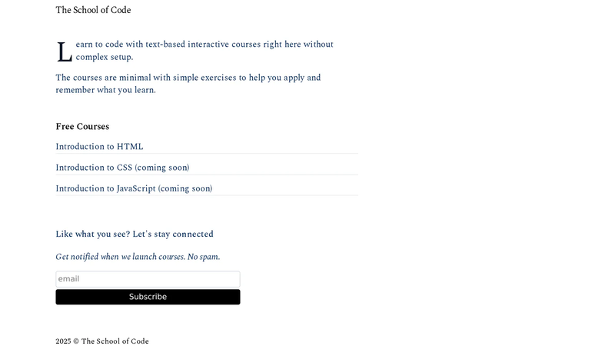615x346 pixels.
Task: Click the phrase "text-based interactive courses"
Action: [x=203, y=45]
